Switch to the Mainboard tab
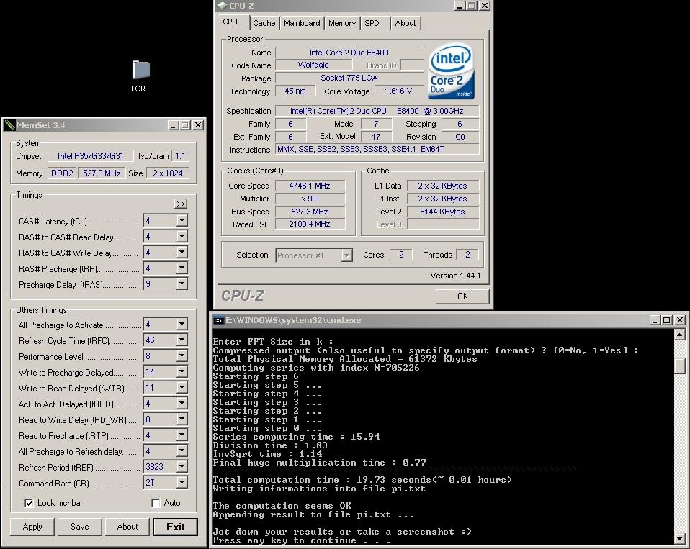 coord(302,23)
